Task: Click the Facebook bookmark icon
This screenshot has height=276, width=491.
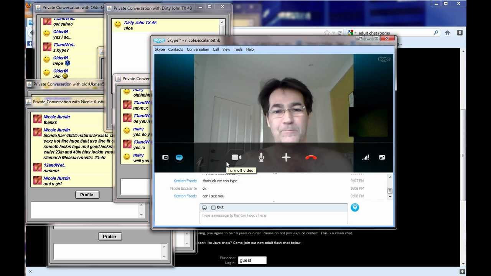Action: (30, 44)
